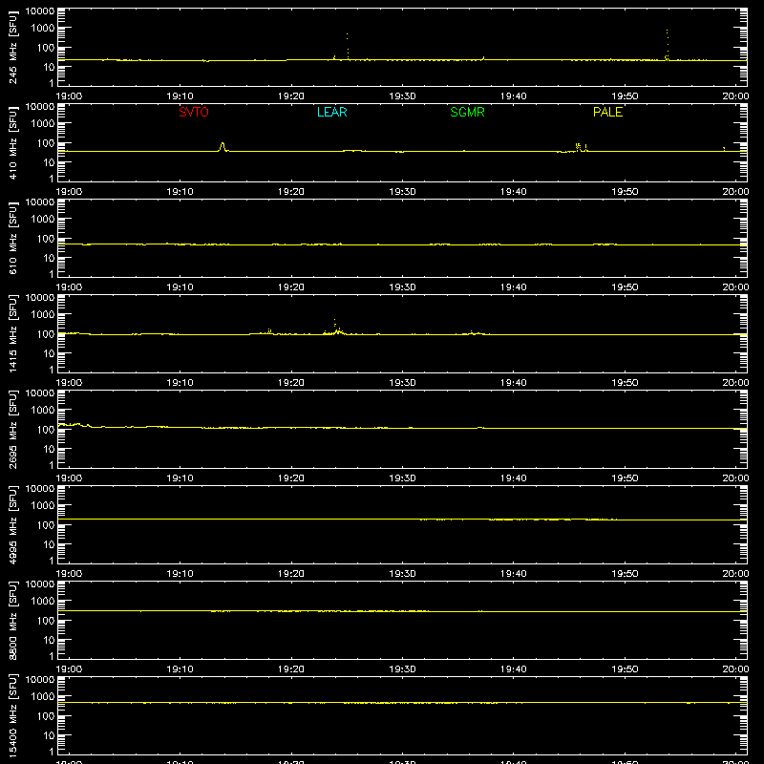This screenshot has width=764, height=764.
Task: Click the 1000 y-axis value on 8800 MHz plot
Action: pyautogui.click(x=43, y=602)
